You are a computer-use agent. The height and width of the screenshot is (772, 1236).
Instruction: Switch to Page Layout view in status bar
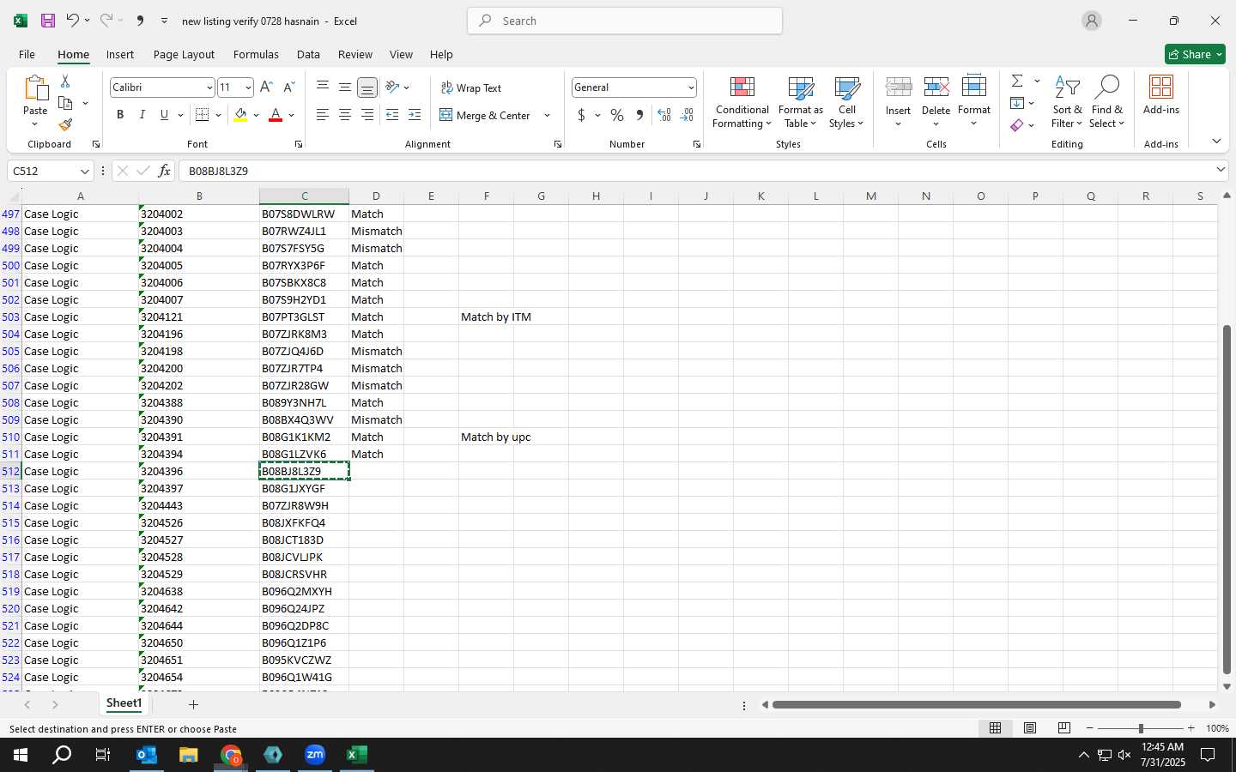(1030, 728)
